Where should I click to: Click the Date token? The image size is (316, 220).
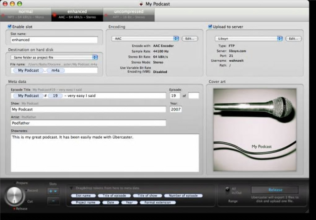[x=110, y=202]
